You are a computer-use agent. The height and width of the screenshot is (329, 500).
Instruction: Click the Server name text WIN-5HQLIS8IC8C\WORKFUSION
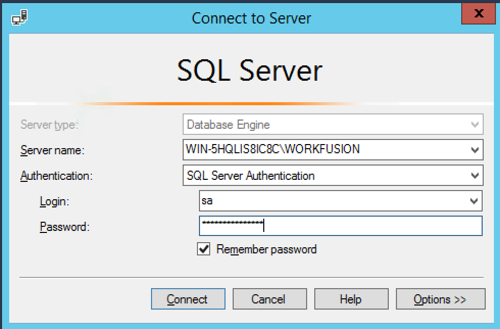click(x=272, y=149)
